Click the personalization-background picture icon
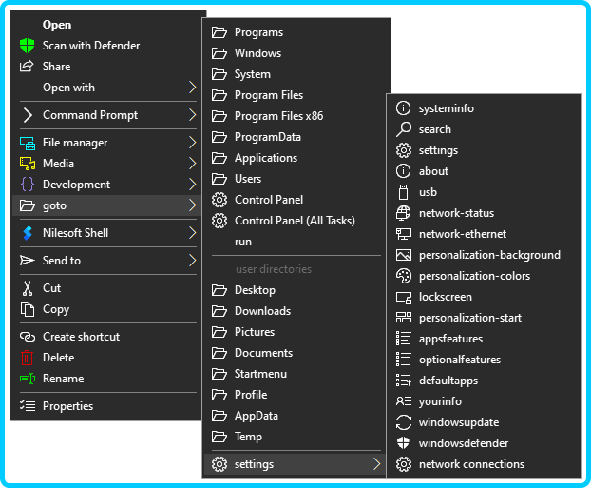This screenshot has height=488, width=591. (403, 255)
